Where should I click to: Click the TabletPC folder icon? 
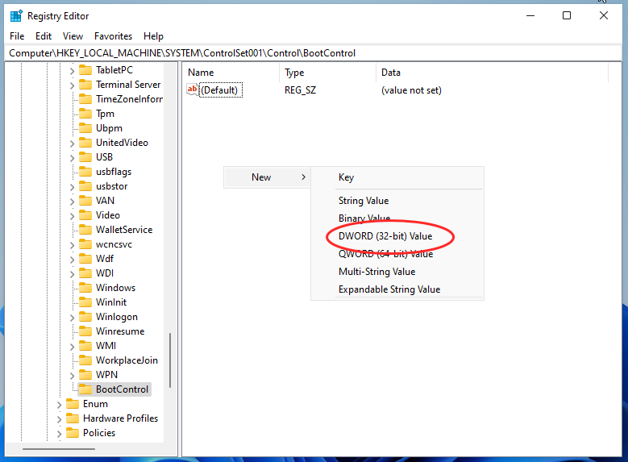pos(85,69)
